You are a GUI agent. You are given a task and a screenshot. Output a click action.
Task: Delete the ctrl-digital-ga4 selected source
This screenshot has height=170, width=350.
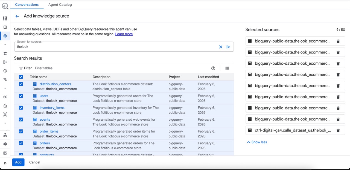pos(338,130)
